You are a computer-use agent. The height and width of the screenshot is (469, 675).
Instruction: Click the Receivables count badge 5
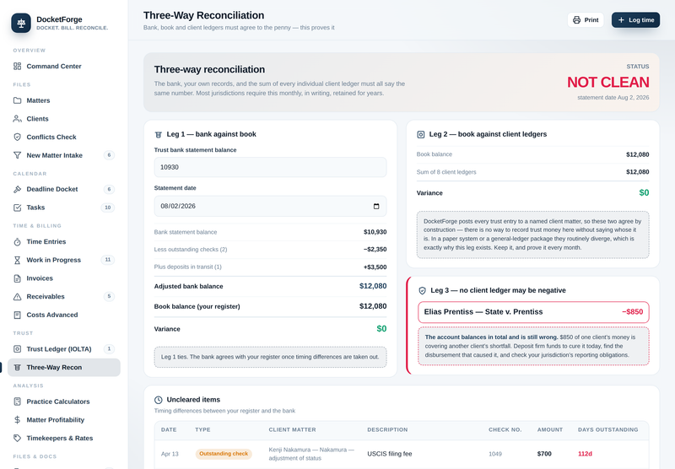pos(109,296)
